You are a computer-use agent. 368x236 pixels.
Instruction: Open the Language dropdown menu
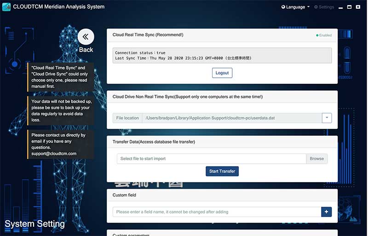295,7
